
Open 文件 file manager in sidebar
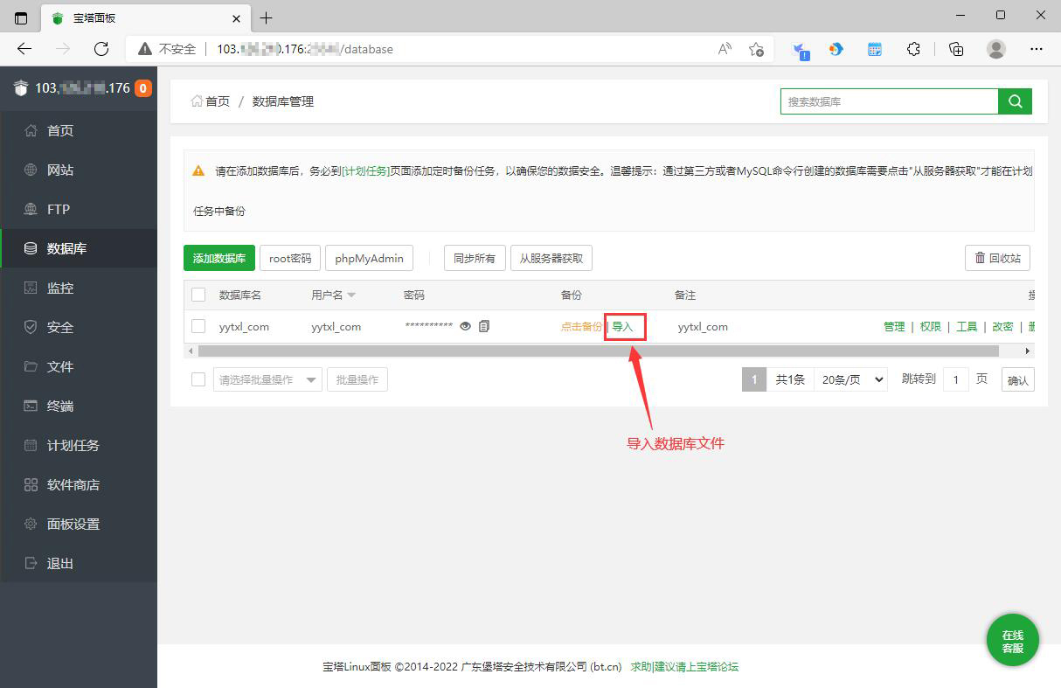point(79,366)
